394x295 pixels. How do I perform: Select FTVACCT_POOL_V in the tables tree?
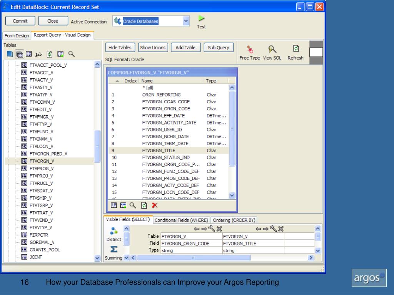click(x=48, y=65)
